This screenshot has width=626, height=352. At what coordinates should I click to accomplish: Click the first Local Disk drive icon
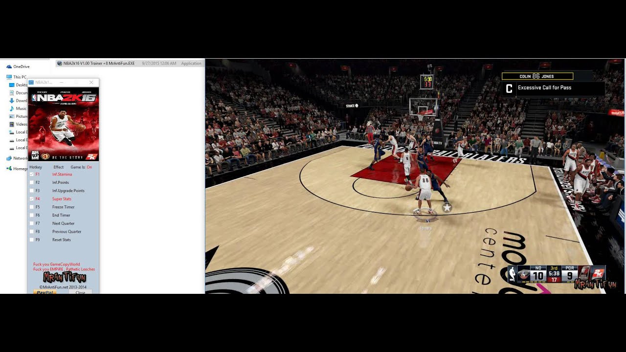coord(12,132)
